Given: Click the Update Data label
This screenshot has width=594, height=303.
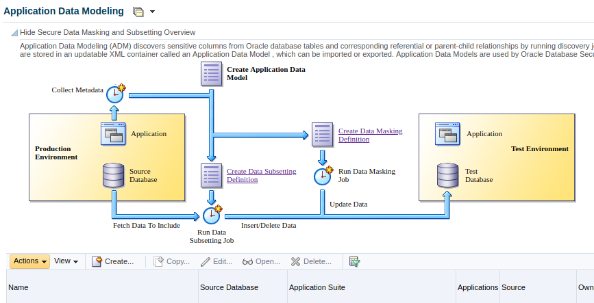Looking at the screenshot, I should click(349, 205).
